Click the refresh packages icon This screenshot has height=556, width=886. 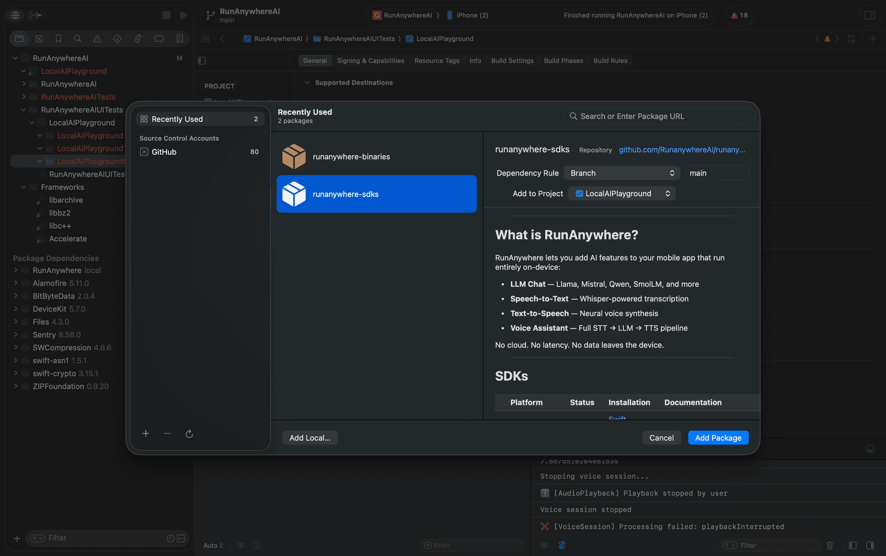189,434
